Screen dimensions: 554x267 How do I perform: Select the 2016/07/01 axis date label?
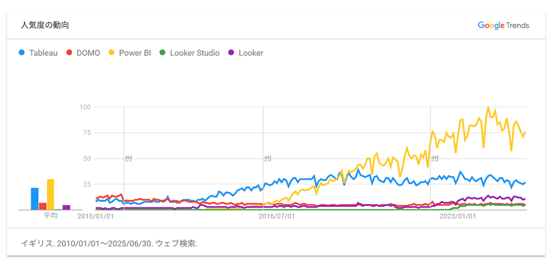tap(276, 217)
